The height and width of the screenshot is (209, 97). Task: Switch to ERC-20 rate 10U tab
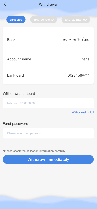tap(76, 20)
